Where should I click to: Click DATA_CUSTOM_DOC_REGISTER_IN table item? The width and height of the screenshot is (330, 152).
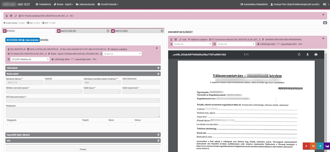coord(43,49)
